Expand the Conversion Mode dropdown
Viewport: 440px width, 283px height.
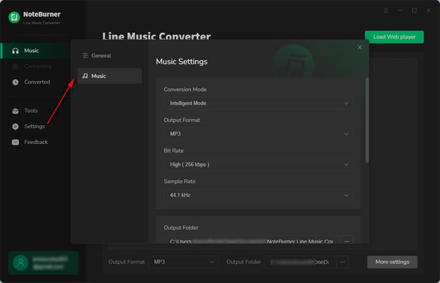(x=258, y=103)
